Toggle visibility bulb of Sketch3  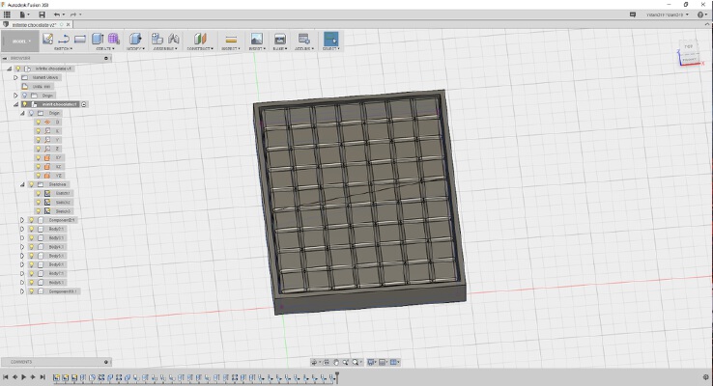(39, 211)
